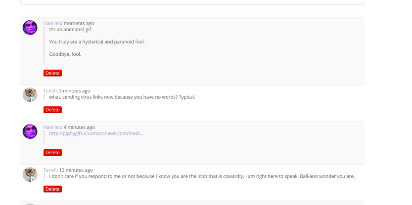This screenshot has width=412, height=205.
Task: Open HanHeld's profile from the moments ago comment
Action: (52, 23)
